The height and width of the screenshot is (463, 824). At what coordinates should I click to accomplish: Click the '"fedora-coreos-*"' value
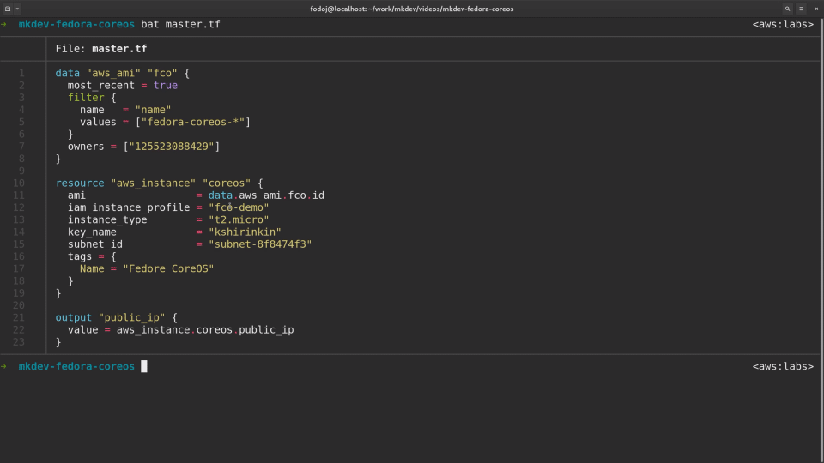coord(193,122)
